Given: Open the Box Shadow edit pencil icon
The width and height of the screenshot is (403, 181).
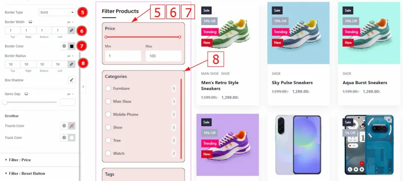Looking at the screenshot, I should [x=72, y=80].
